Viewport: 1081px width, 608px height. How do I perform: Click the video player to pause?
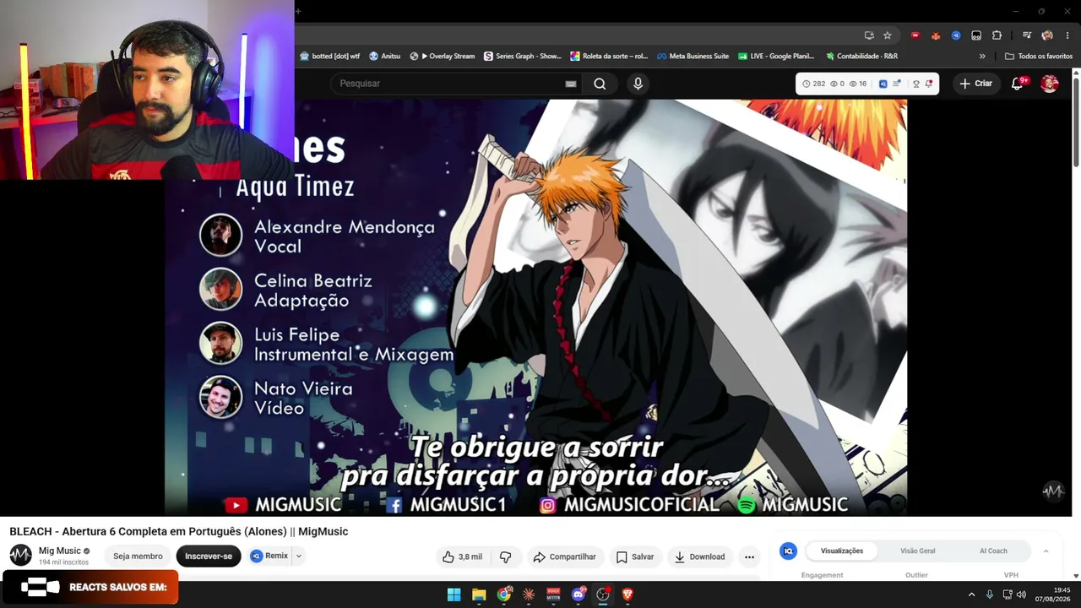[535, 307]
